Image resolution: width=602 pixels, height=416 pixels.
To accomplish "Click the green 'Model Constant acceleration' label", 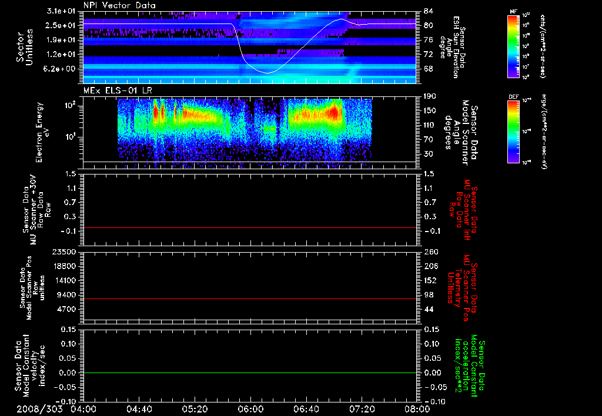I will (469, 367).
